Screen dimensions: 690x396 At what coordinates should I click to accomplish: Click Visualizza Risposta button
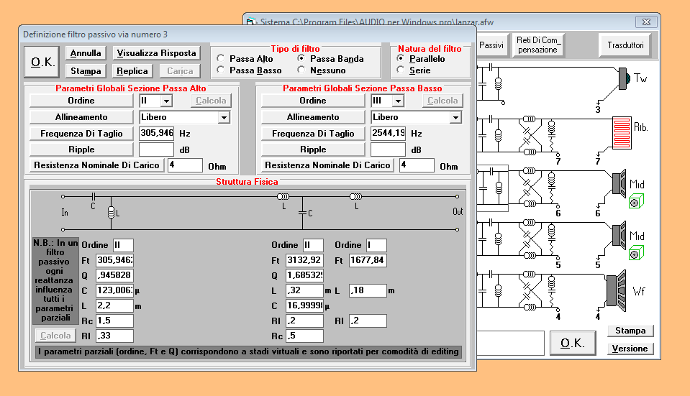(x=156, y=53)
